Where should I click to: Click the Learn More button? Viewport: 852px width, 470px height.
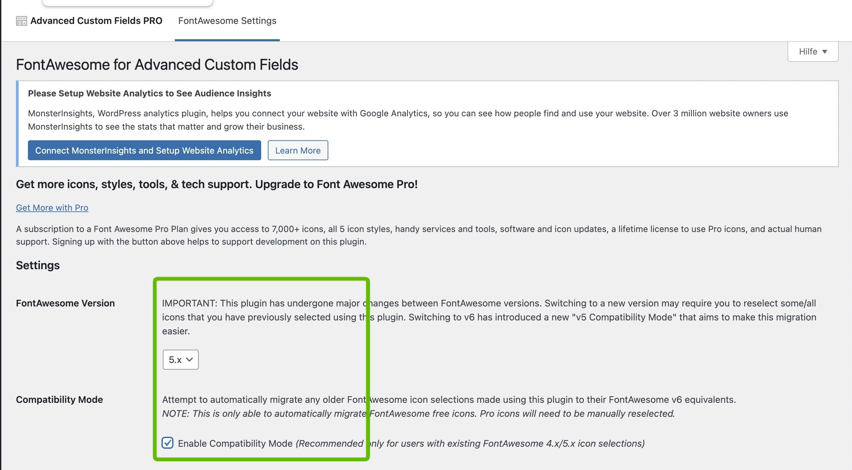tap(298, 150)
